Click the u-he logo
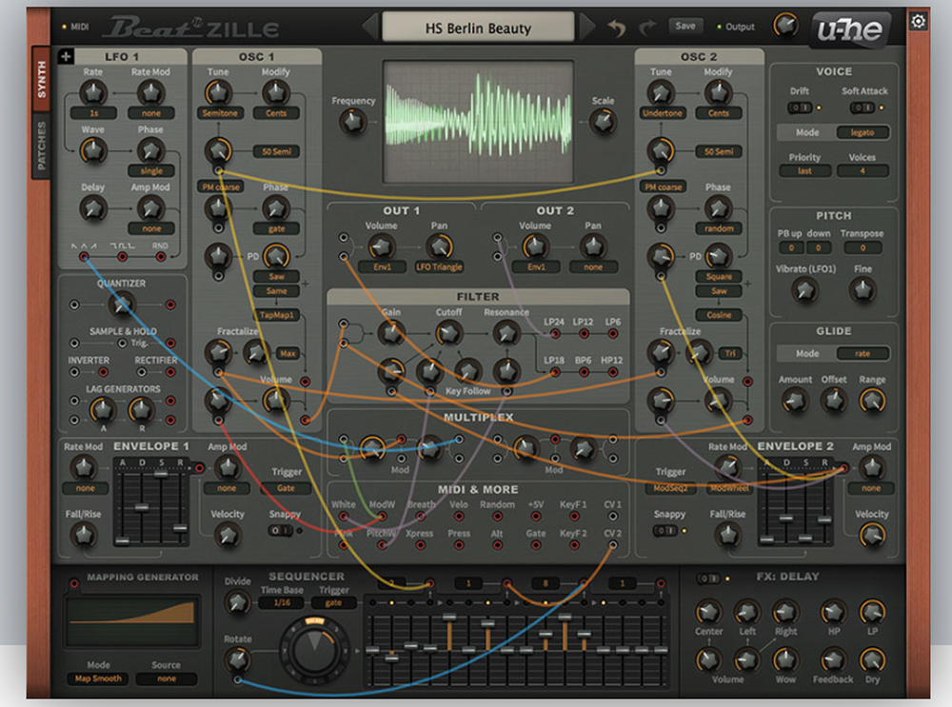The image size is (952, 707). click(850, 29)
